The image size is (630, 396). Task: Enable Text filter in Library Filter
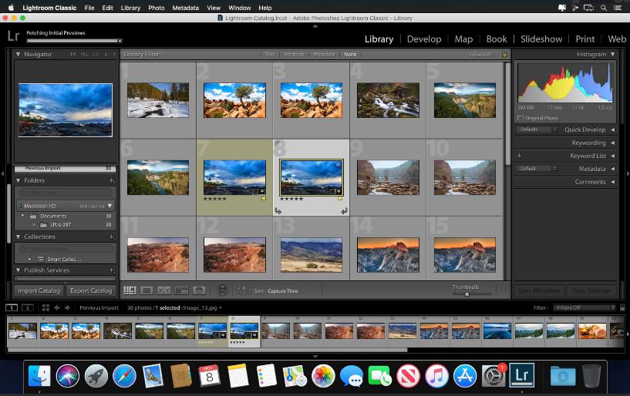click(270, 54)
